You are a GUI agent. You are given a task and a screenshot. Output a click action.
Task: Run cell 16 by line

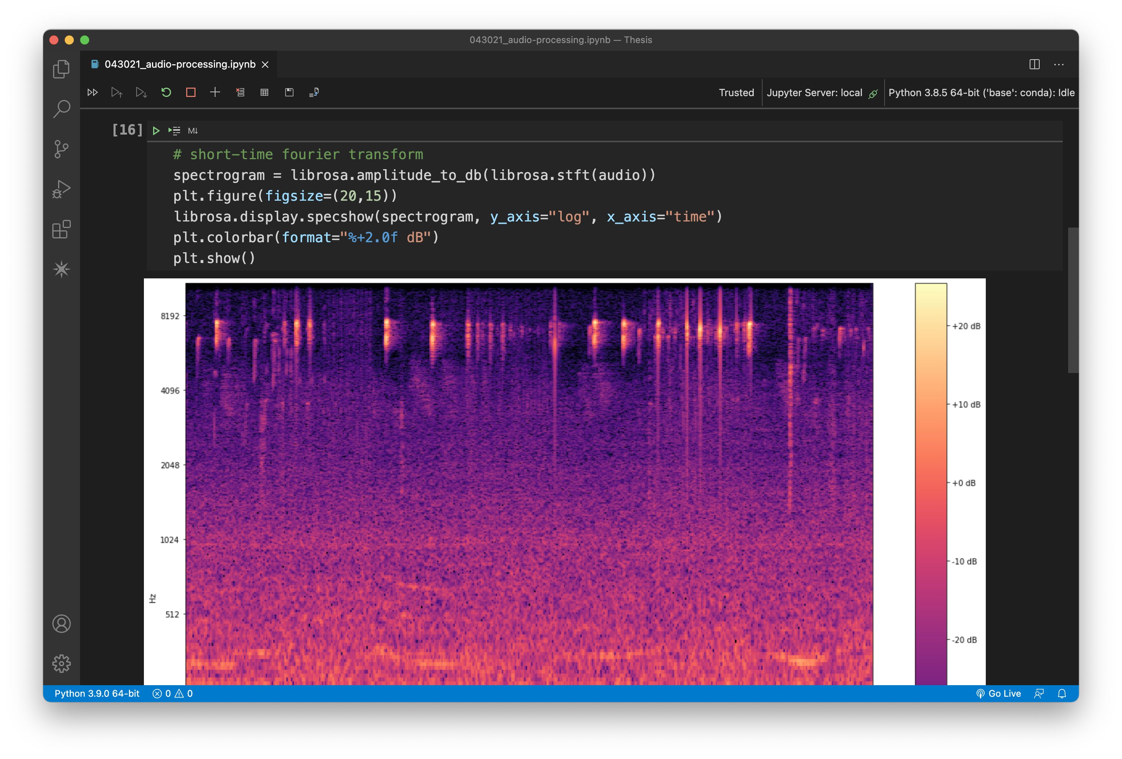coord(174,131)
